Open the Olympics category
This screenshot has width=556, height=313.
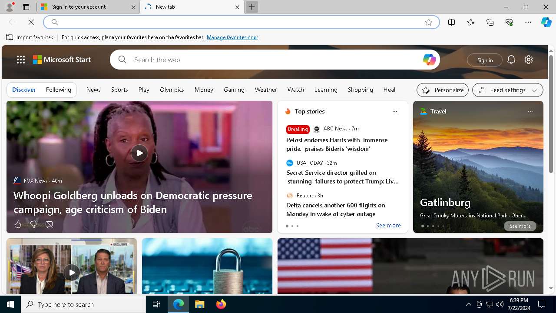pos(172,90)
